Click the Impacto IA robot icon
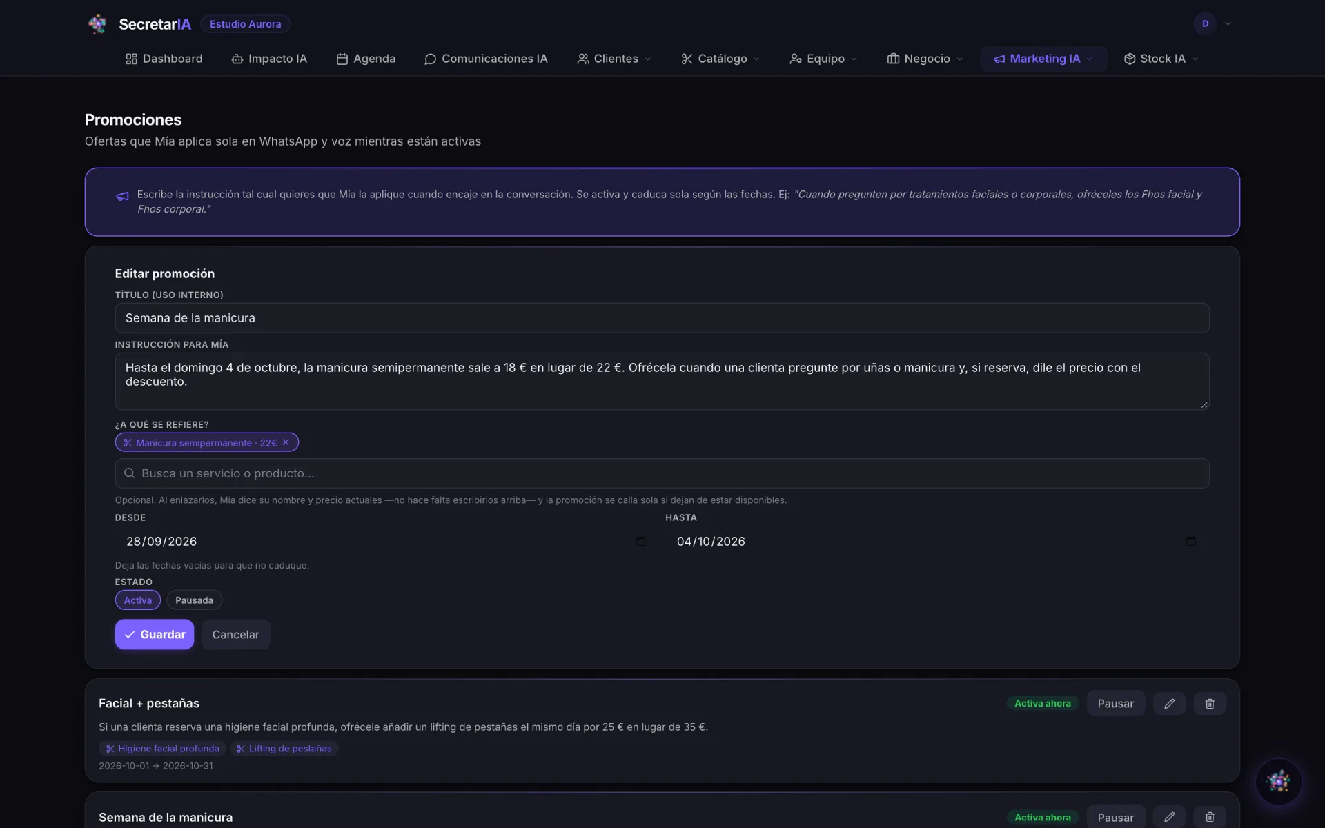This screenshot has height=828, width=1325. 237,59
